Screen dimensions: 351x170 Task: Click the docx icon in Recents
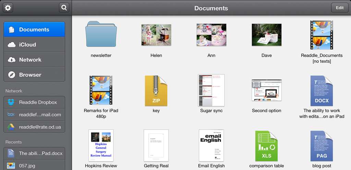(11, 153)
